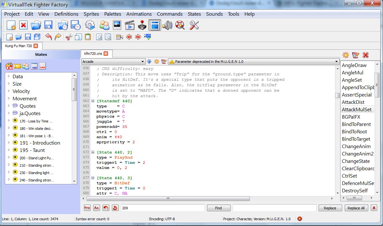This screenshot has height=226, width=383.
Task: Click the red delete X above controller list
Action: pos(365,55)
